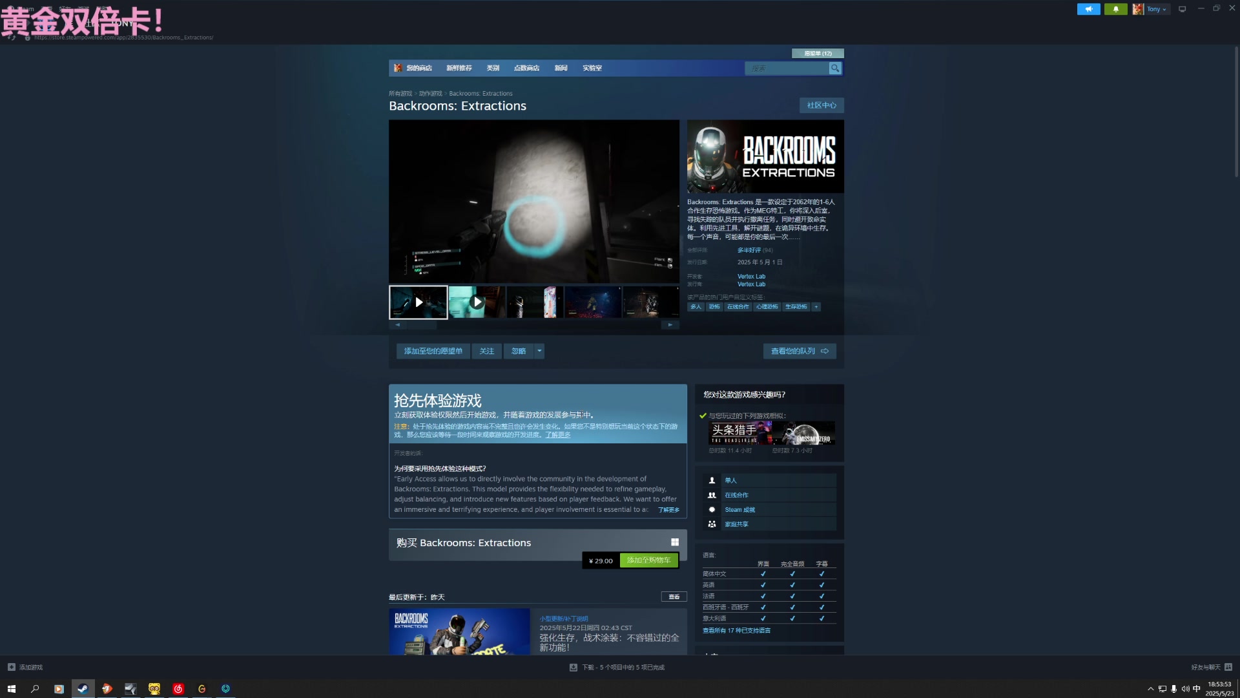Click the 关注 follow button
1240x698 pixels.
click(486, 351)
